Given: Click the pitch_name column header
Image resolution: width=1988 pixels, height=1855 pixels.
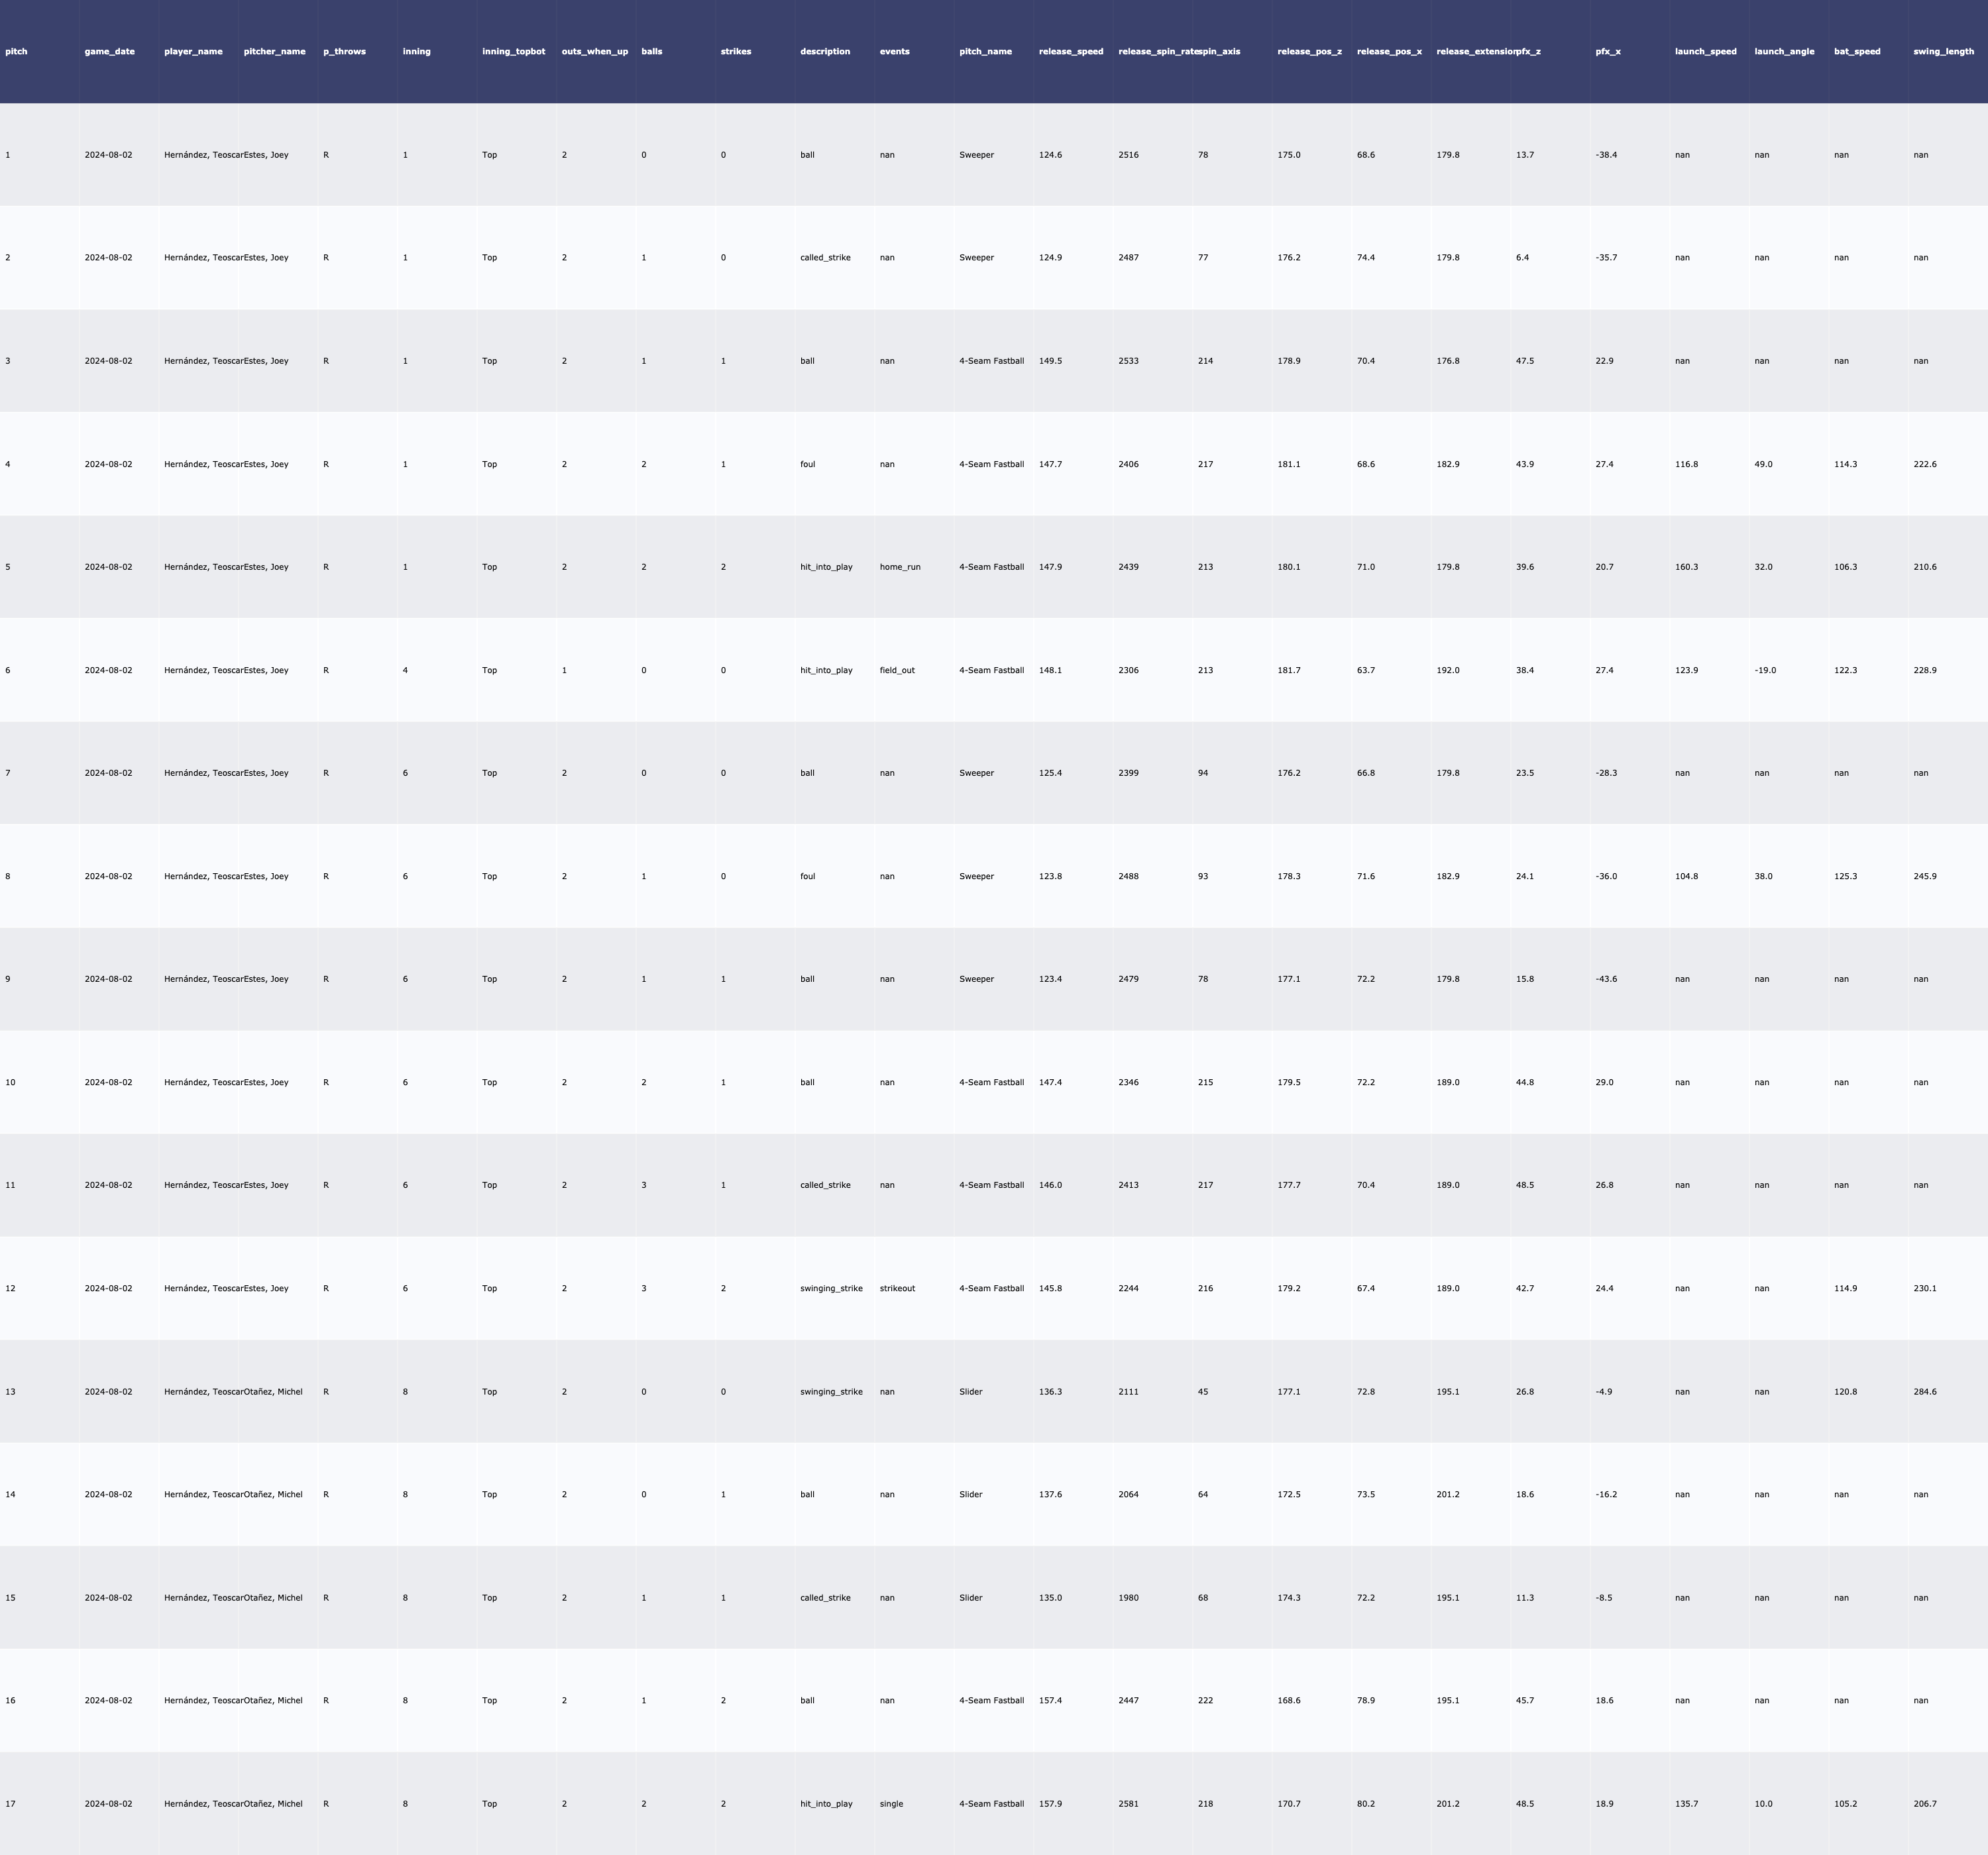Looking at the screenshot, I should click(x=985, y=51).
